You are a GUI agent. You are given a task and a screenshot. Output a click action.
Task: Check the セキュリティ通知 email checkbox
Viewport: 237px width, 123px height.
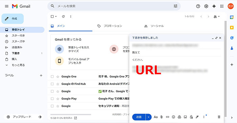click(52, 106)
